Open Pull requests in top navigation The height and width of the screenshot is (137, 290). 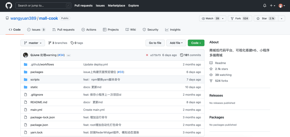pos(84,6)
